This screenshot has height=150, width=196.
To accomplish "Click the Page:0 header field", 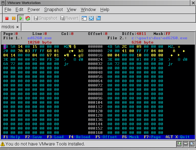I will pyautogui.click(x=10, y=34).
